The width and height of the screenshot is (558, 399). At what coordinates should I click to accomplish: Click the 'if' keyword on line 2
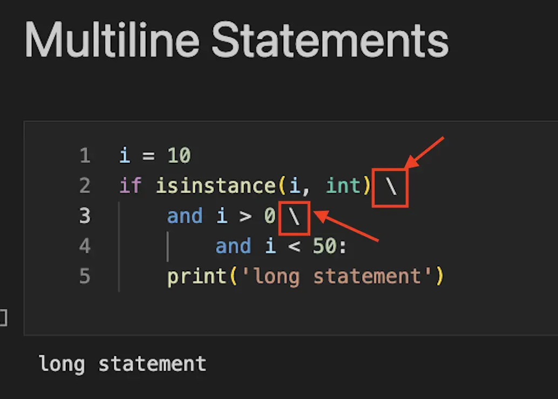click(x=130, y=185)
